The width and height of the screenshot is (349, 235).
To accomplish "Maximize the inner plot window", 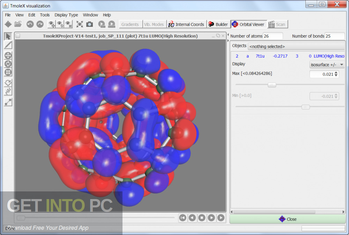I will (x=218, y=36).
